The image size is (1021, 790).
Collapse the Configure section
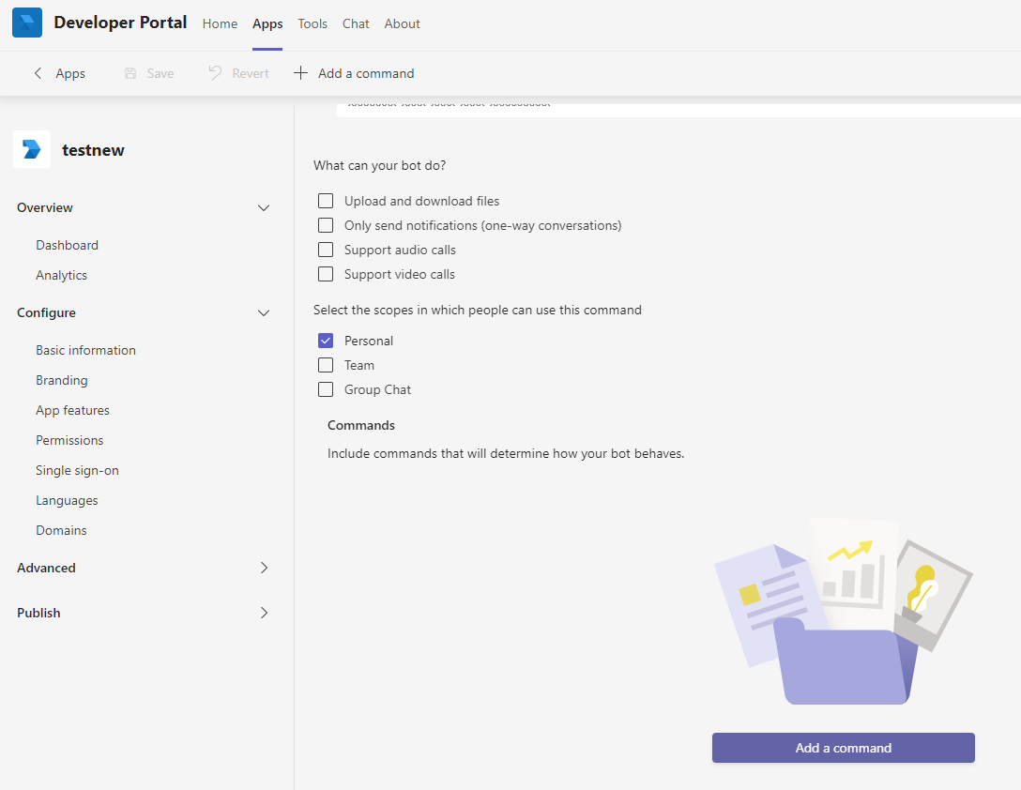[x=264, y=312]
